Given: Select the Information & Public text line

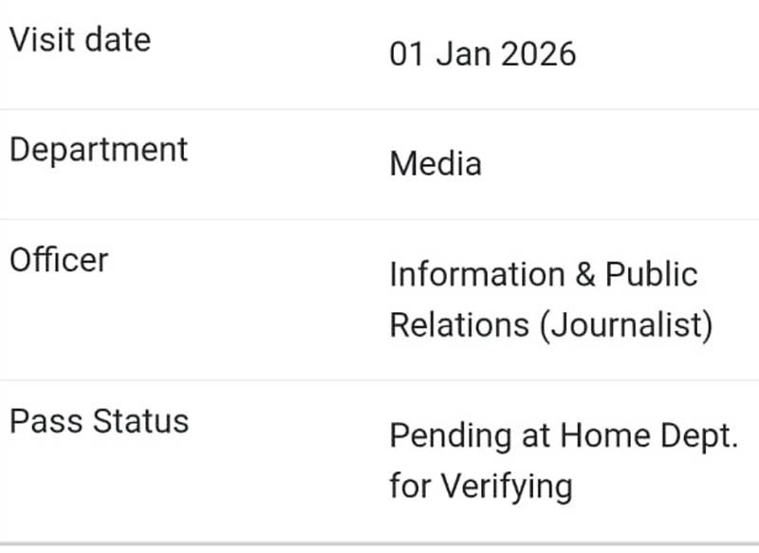Looking at the screenshot, I should [x=544, y=274].
